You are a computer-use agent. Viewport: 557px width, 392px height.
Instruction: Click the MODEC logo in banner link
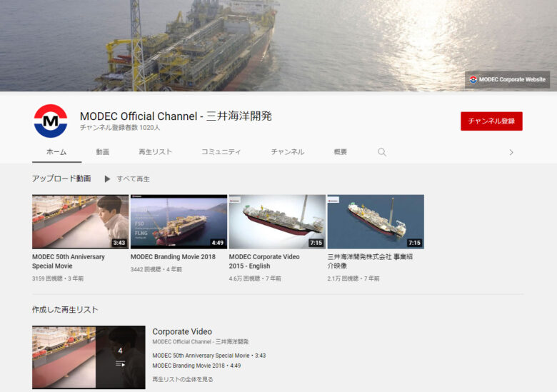473,79
